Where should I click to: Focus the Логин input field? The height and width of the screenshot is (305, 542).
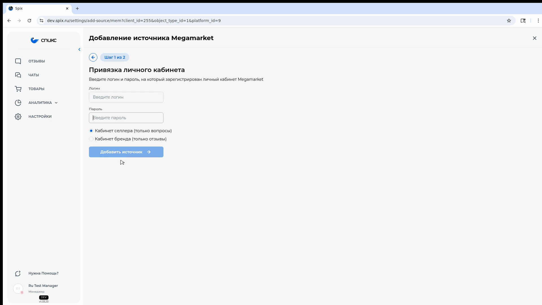tap(126, 97)
